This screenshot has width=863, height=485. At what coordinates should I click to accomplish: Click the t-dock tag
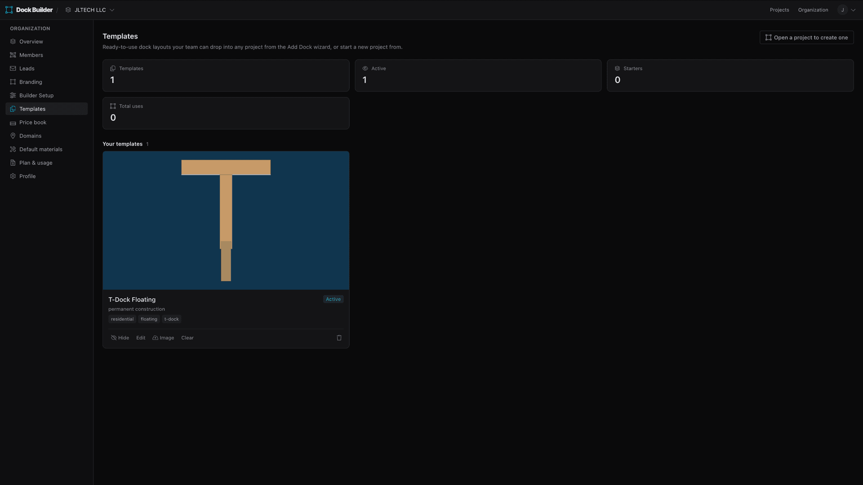click(171, 319)
